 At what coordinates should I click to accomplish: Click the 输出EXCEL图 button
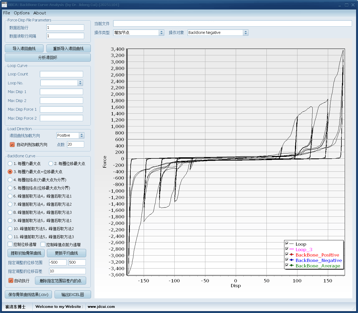73,295
